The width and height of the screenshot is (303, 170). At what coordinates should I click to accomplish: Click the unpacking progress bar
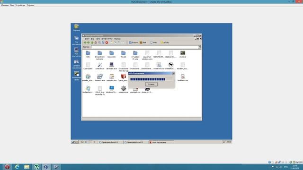(x=151, y=79)
